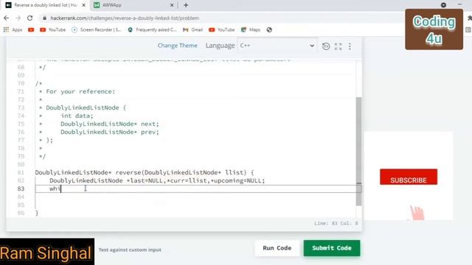The height and width of the screenshot is (265, 472).
Task: Click the 'DoublyLinkedListNode {' comment line 73
Action: 86,107
